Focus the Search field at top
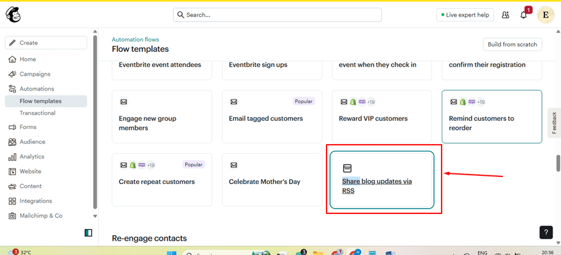 (x=278, y=15)
